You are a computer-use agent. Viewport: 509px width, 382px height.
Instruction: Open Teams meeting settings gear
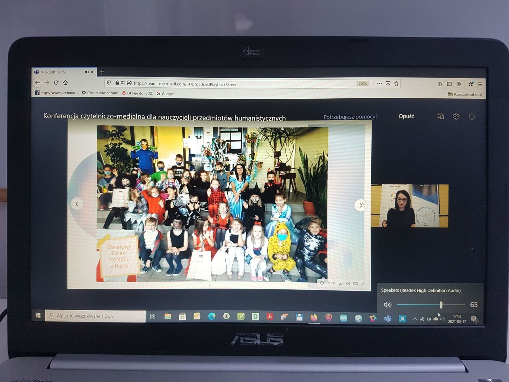click(456, 116)
